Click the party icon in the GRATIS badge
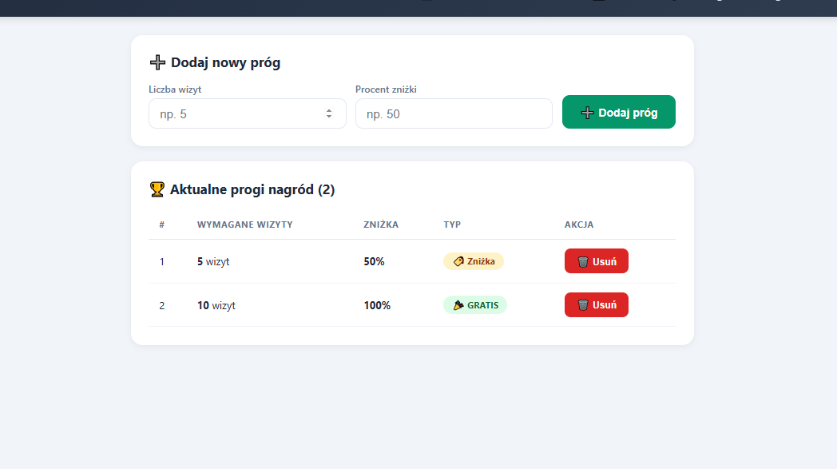Image resolution: width=837 pixels, height=469 pixels. pyautogui.click(x=458, y=305)
